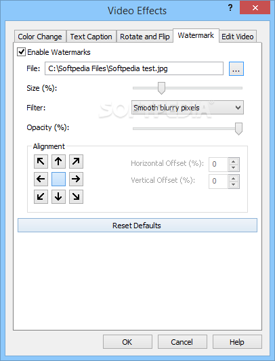
Task: Increase Horizontal Offset with up arrow
Action: pyautogui.click(x=234, y=161)
